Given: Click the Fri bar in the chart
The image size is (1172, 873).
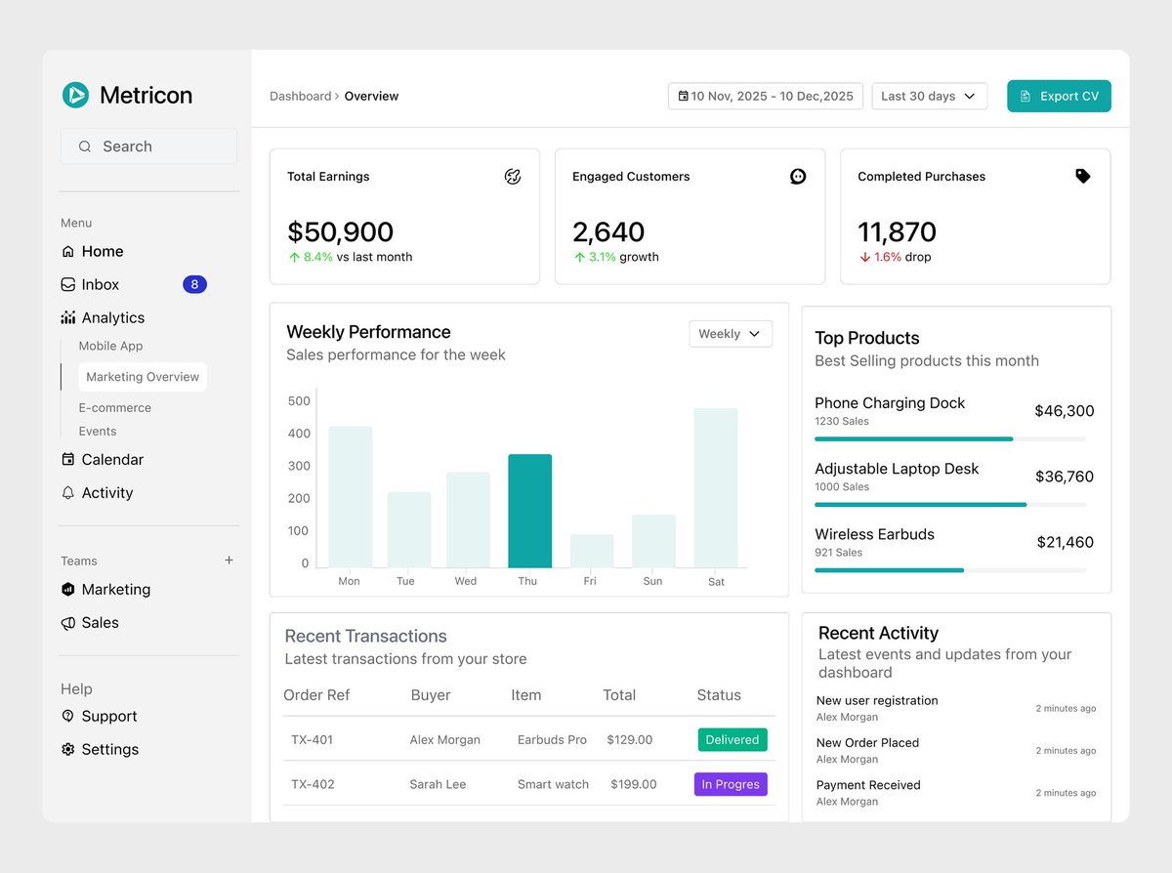Looking at the screenshot, I should (592, 551).
